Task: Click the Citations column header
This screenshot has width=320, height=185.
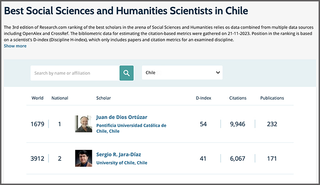Action: 238,98
